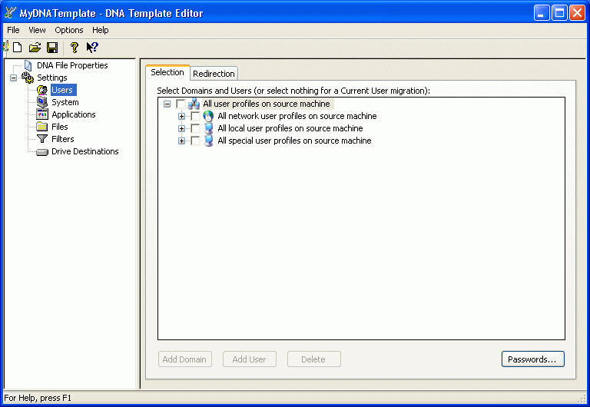Click the Settings gears icon
This screenshot has width=590, height=407.
pos(28,78)
